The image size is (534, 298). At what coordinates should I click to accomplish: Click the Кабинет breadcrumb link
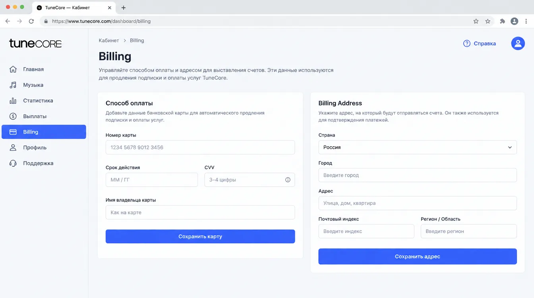point(109,40)
